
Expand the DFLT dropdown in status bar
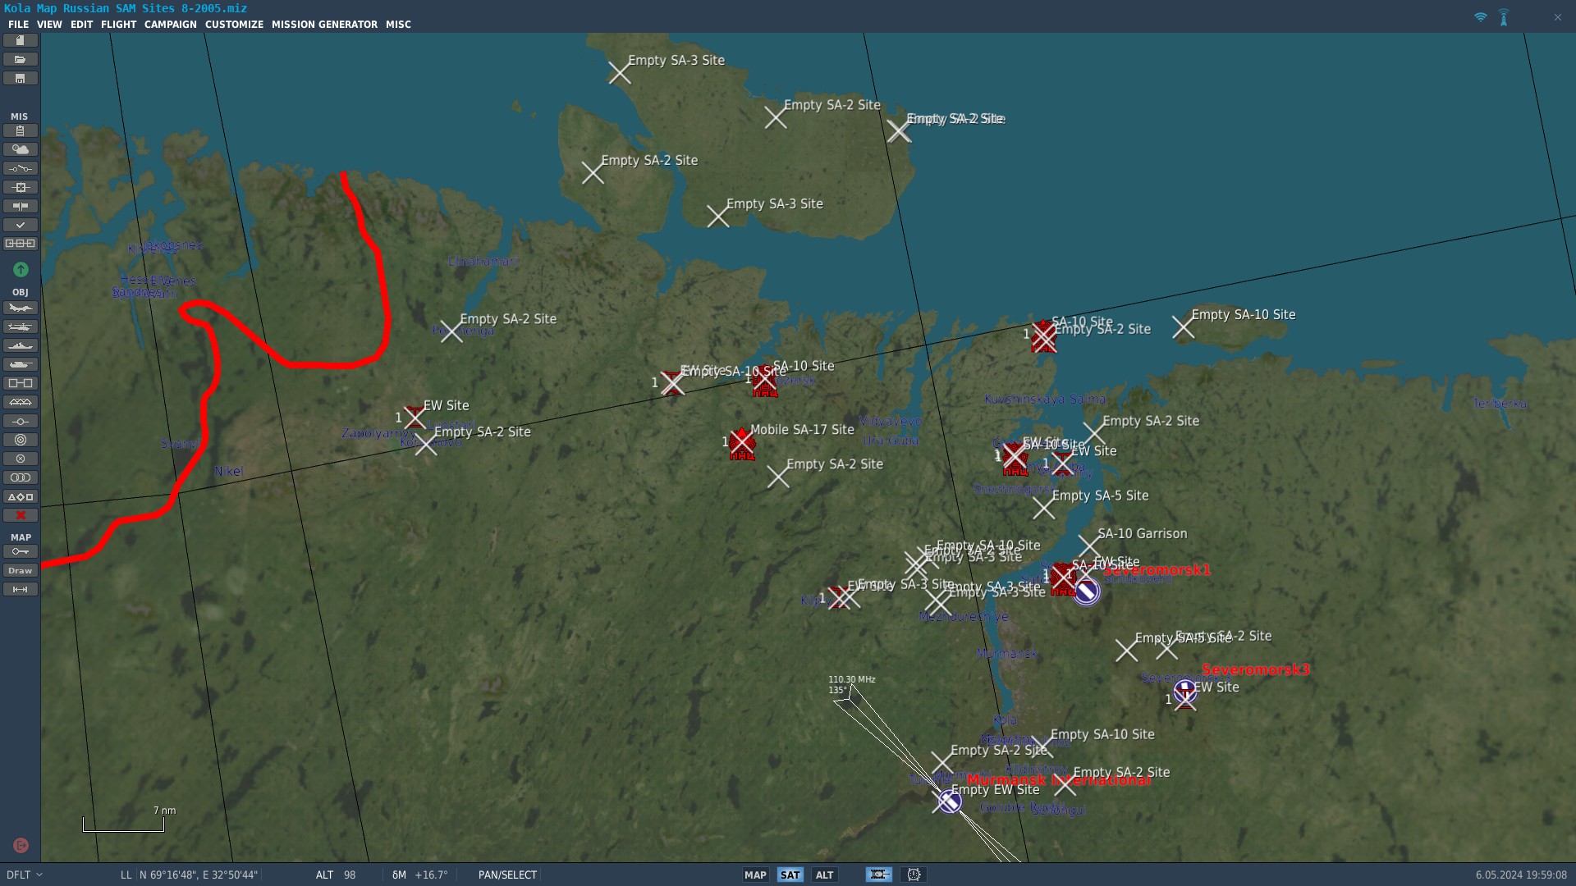[x=25, y=875]
